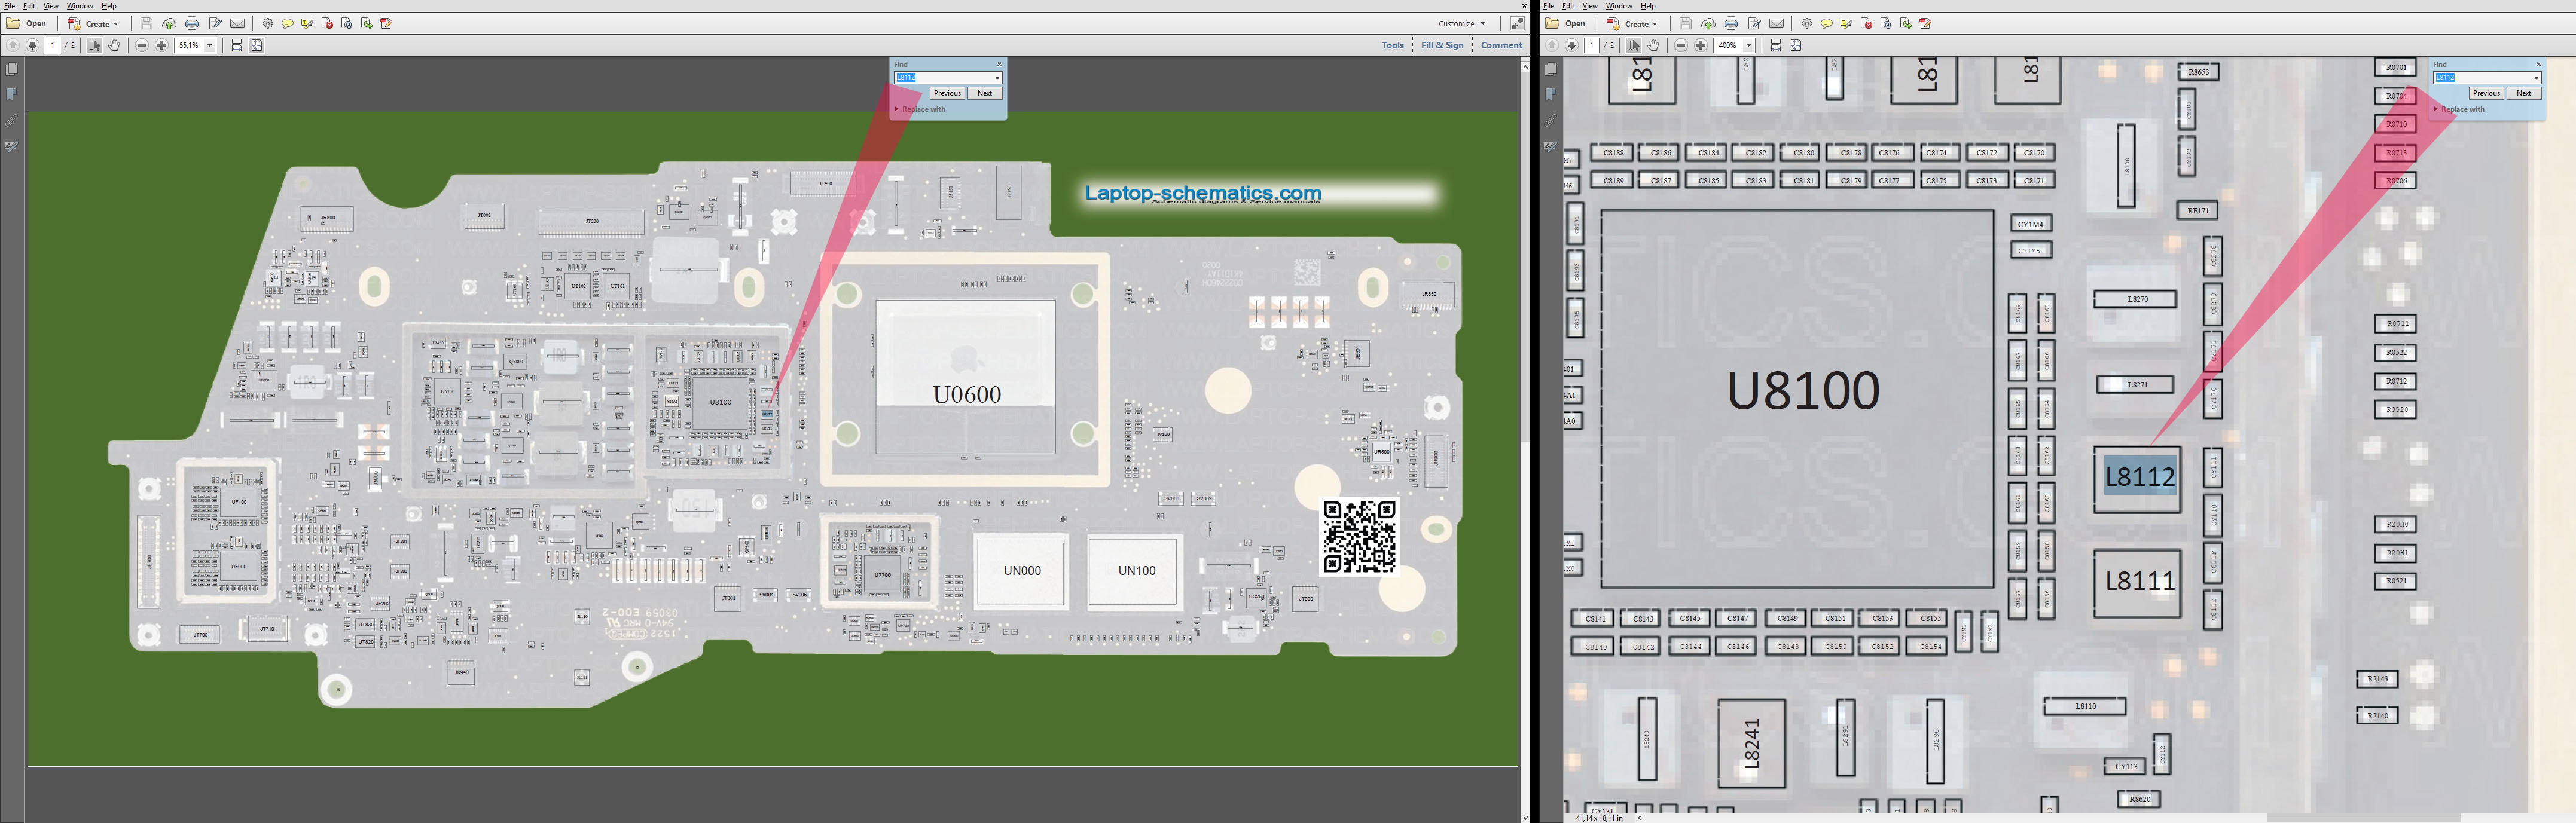This screenshot has width=2576, height=823.
Task: Click Next in right window Find panel
Action: [2524, 93]
